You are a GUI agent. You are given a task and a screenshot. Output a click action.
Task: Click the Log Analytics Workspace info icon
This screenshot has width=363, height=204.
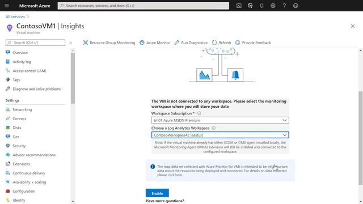(x=214, y=128)
